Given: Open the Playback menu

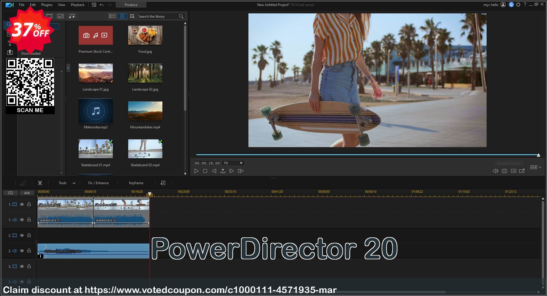Looking at the screenshot, I should tap(77, 5).
